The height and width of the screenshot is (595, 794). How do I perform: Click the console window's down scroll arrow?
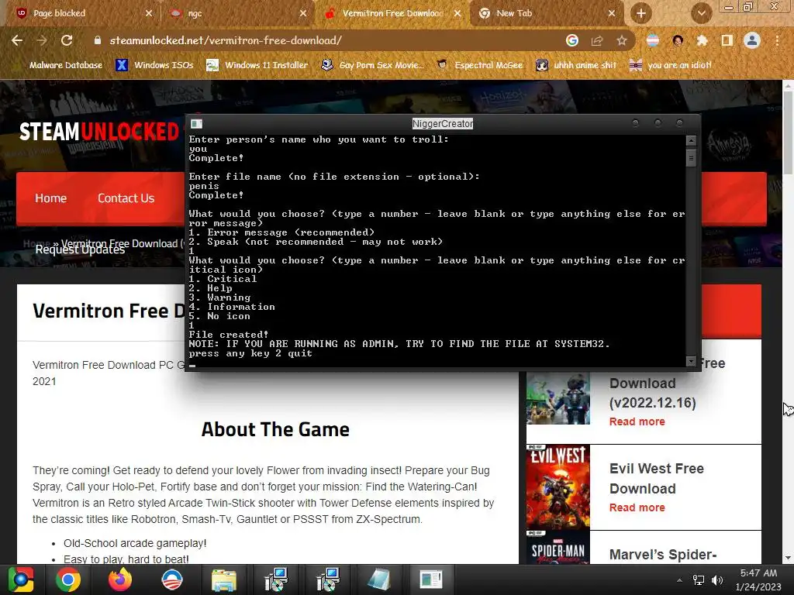click(x=691, y=361)
